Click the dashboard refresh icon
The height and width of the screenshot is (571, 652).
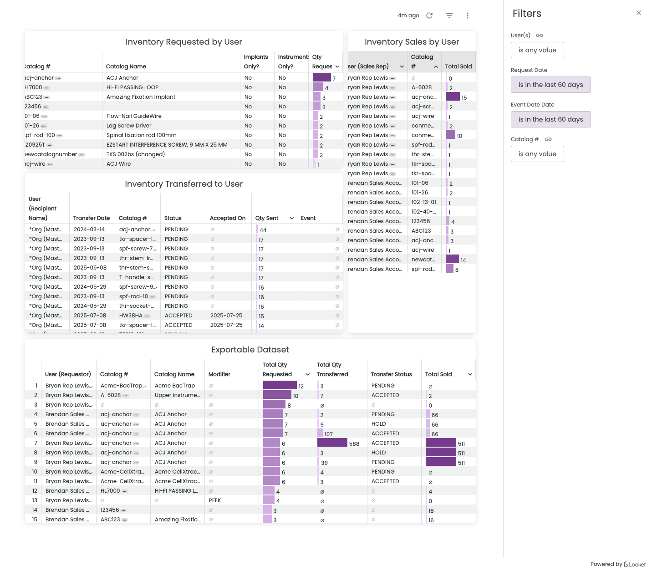pos(429,15)
